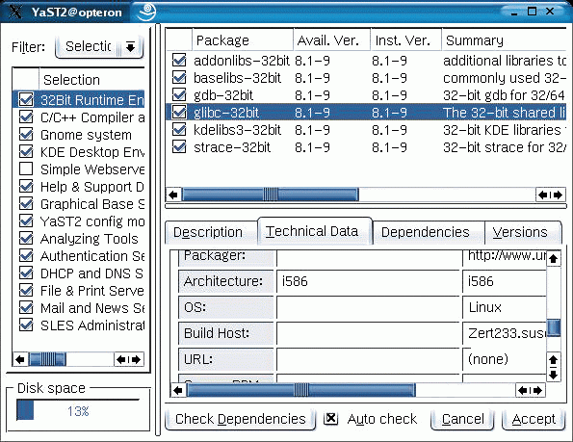The image size is (573, 442).
Task: Click the package list scrollbar's left arrow
Action: pyautogui.click(x=173, y=195)
